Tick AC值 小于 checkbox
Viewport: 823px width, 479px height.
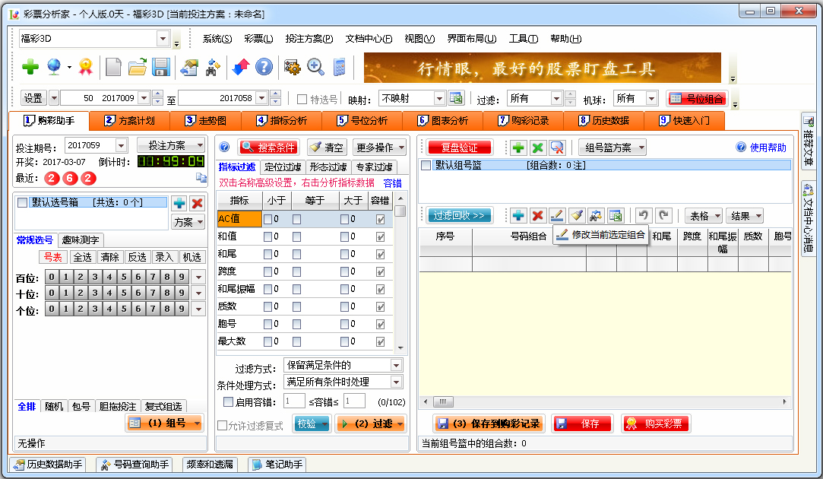click(267, 219)
